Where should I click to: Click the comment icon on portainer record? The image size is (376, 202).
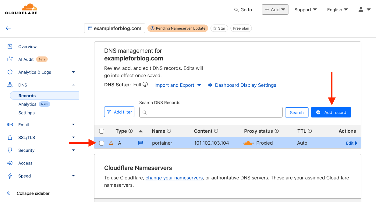tap(140, 142)
